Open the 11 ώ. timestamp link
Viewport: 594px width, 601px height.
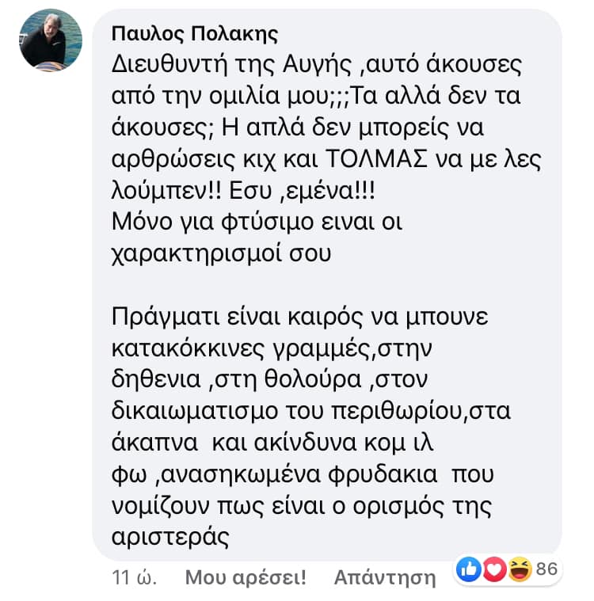point(134,577)
